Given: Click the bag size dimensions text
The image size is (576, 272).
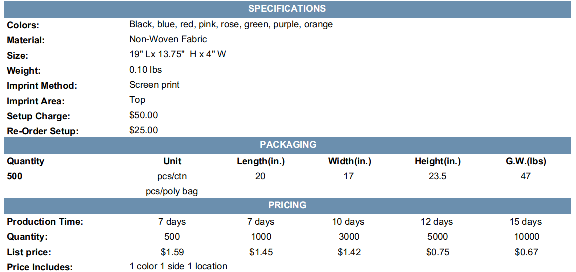Looking at the screenshot, I should coord(177,54).
